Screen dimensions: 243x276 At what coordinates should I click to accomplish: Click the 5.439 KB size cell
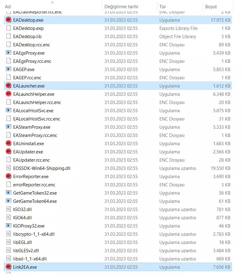pyautogui.click(x=222, y=53)
